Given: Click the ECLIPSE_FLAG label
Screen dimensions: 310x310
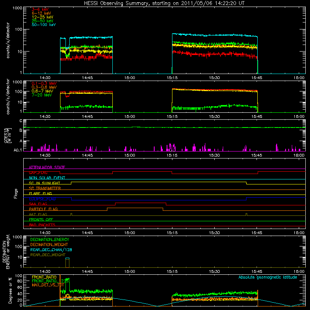Looking at the screenshot, I should (x=42, y=199).
